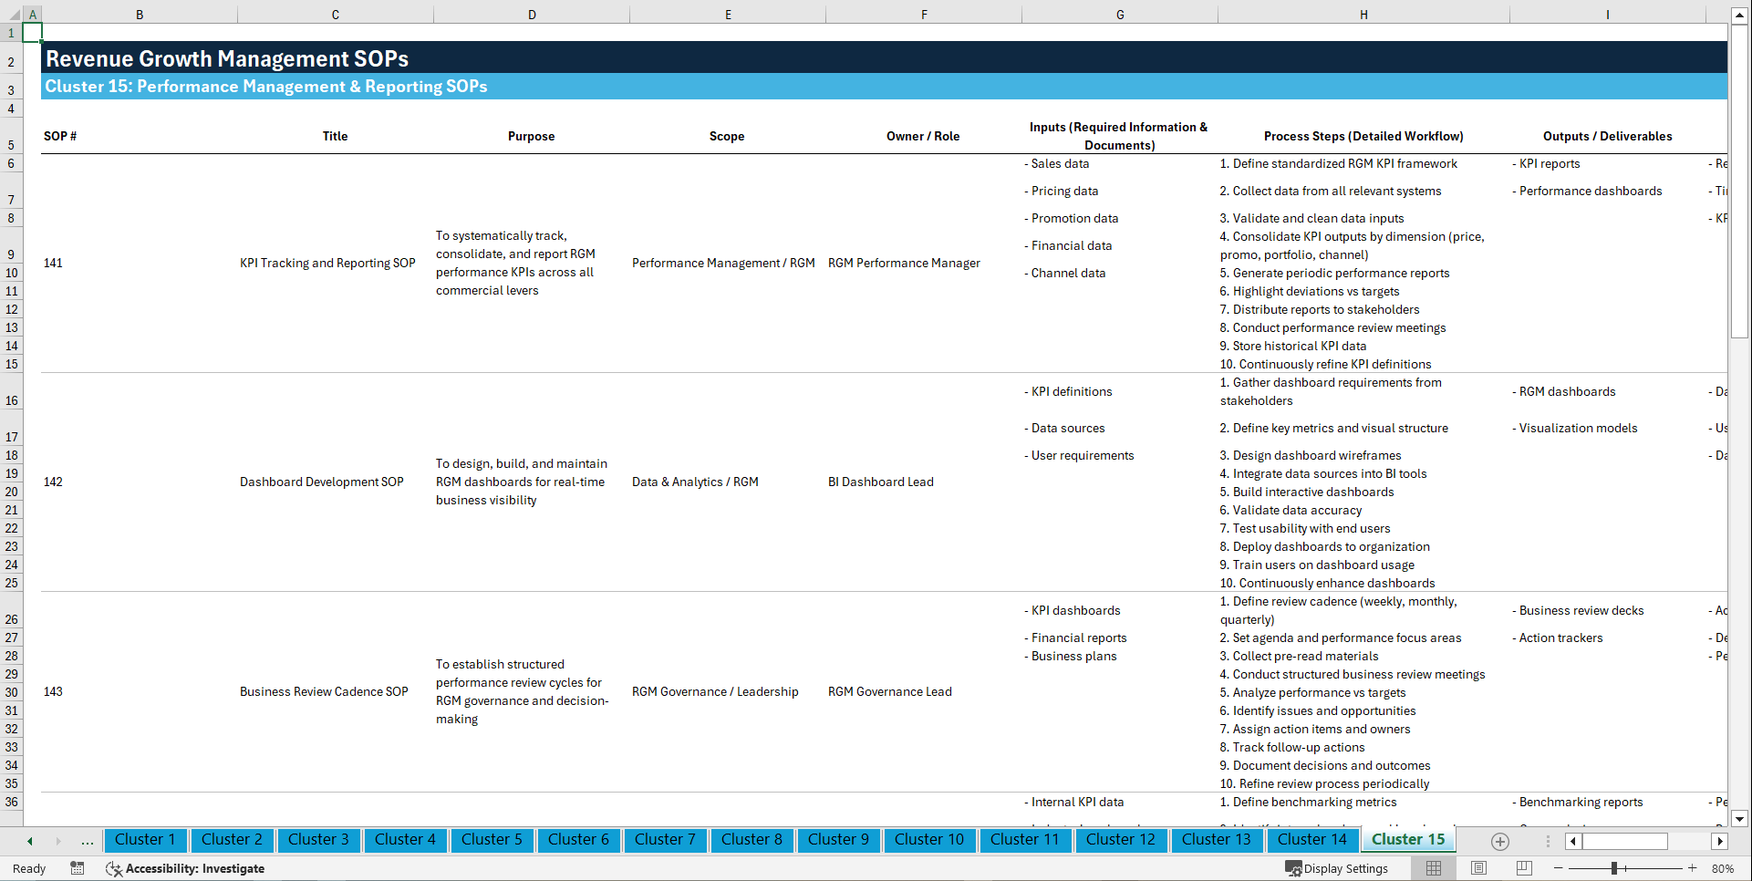
Task: Zoom in using the plus icon
Action: pos(1694,868)
